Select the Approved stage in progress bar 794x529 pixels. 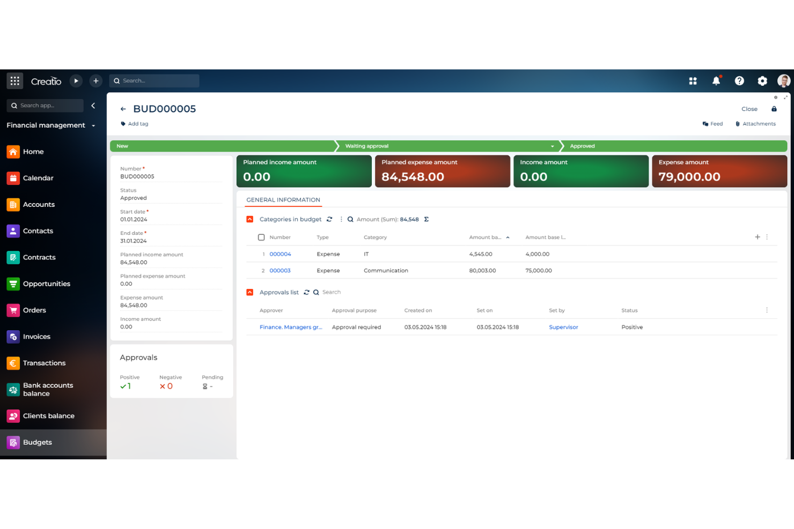pyautogui.click(x=674, y=146)
